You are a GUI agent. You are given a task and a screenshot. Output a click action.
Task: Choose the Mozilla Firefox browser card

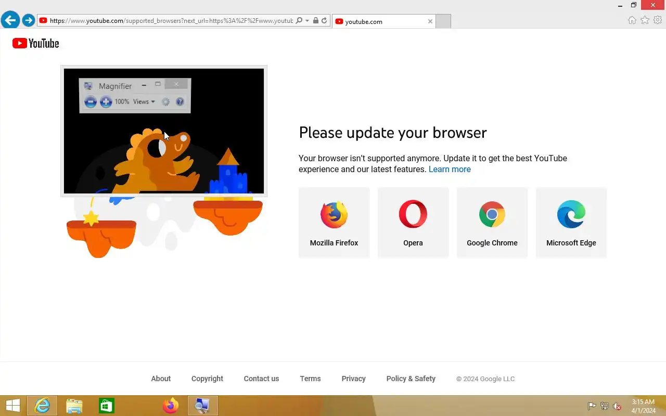coord(334,222)
